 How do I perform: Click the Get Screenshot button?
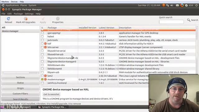[51, 94]
